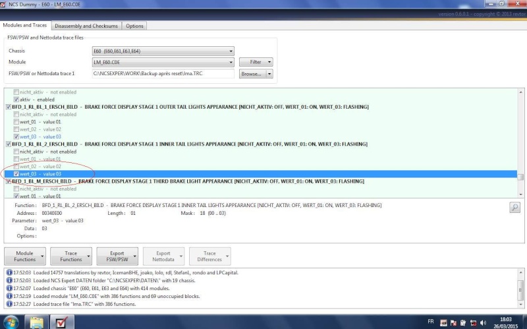Screen dimensions: 527x329
Task: Click the network connection tray icon
Action: pyautogui.click(x=473, y=323)
